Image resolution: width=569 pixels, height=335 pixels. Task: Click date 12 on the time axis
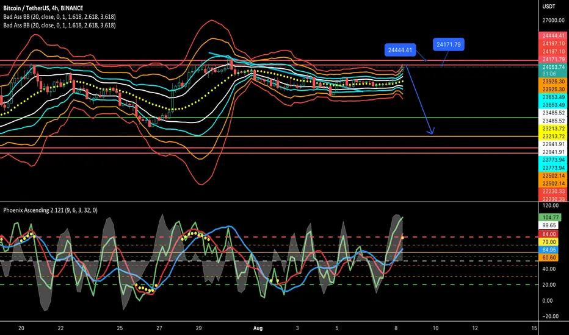tap(474, 328)
